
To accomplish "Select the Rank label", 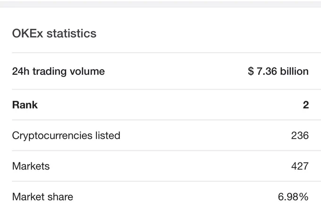I will [25, 105].
